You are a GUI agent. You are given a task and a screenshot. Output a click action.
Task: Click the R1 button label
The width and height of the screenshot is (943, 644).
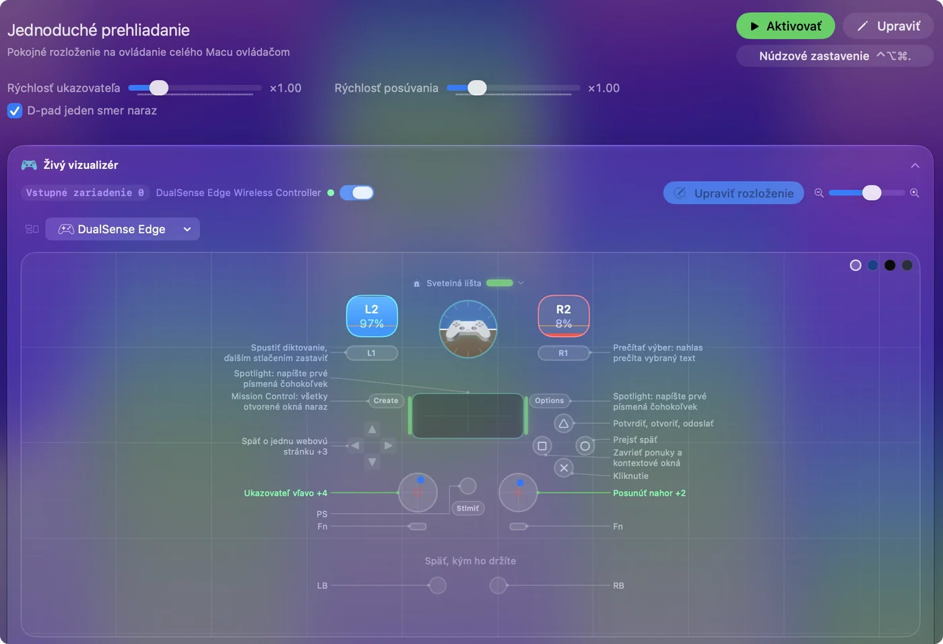(564, 353)
